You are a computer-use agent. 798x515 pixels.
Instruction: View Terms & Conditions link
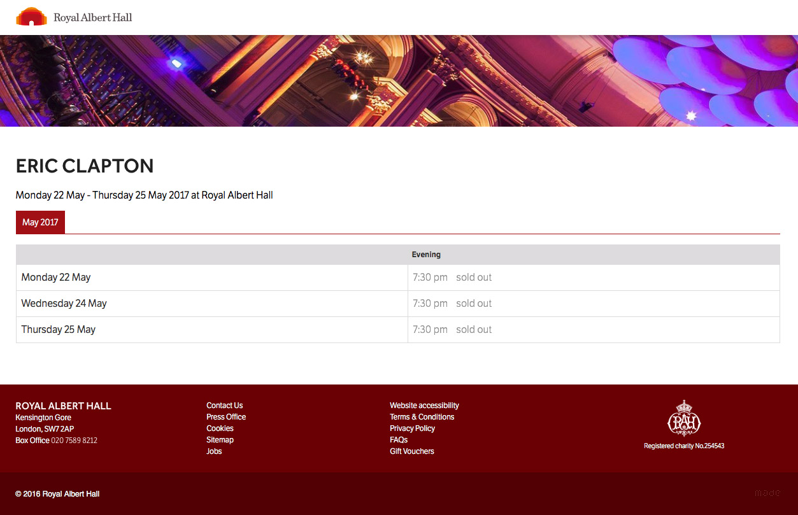[x=422, y=417]
